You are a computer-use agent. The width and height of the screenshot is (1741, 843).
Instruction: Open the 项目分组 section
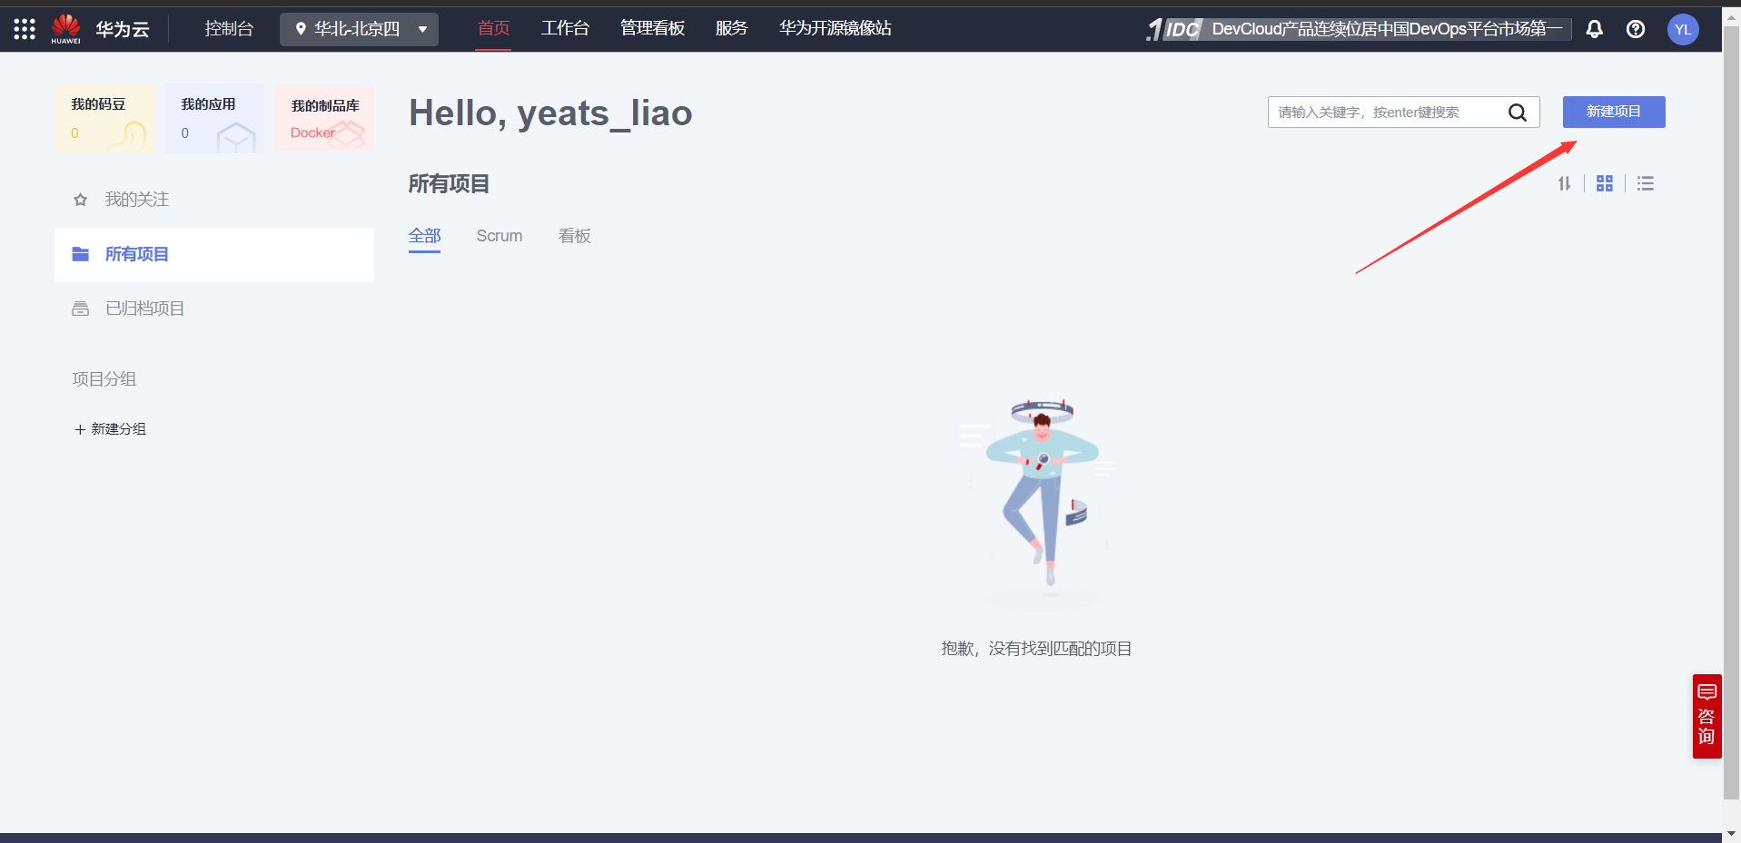[104, 378]
